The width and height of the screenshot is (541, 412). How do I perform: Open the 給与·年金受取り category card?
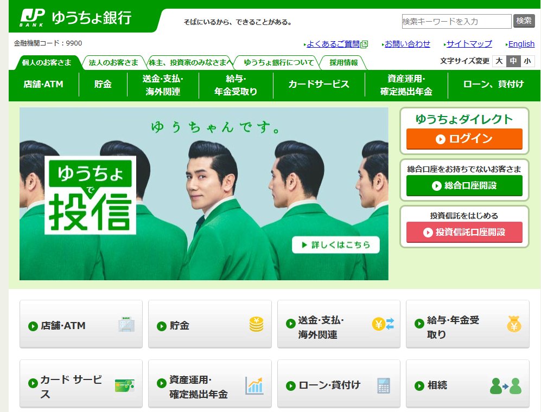468,324
